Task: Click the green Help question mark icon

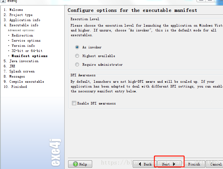Action: click(76, 164)
